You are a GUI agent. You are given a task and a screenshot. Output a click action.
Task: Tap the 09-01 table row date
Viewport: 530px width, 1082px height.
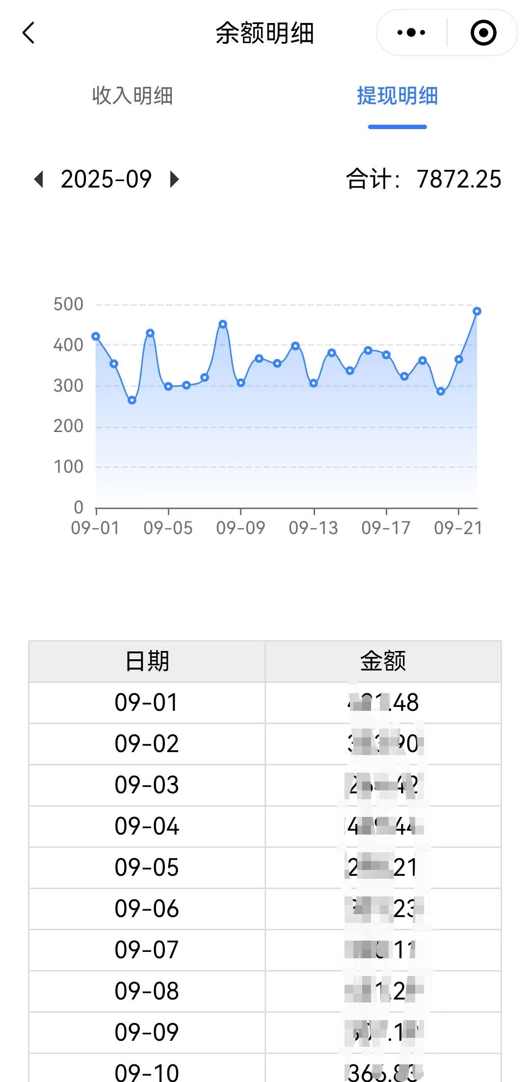[147, 703]
